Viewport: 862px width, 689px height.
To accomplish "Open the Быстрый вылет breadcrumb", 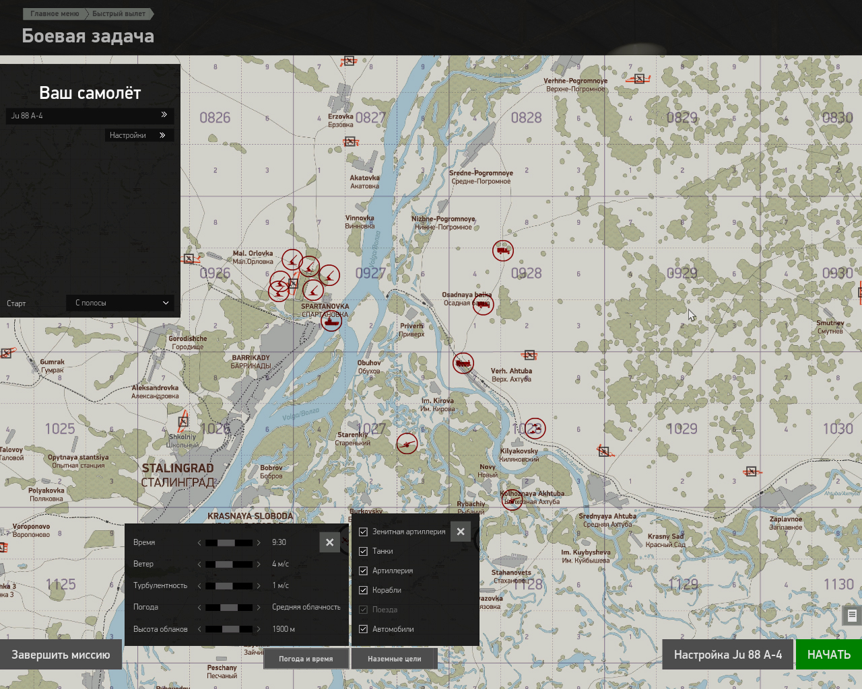I will [x=119, y=13].
